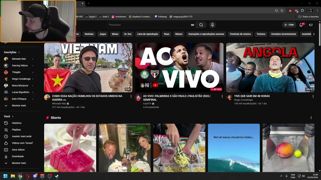Image resolution: width=321 pixels, height=180 pixels.
Task: Select the Dr. Dre filter chip
Action: pyautogui.click(x=128, y=34)
